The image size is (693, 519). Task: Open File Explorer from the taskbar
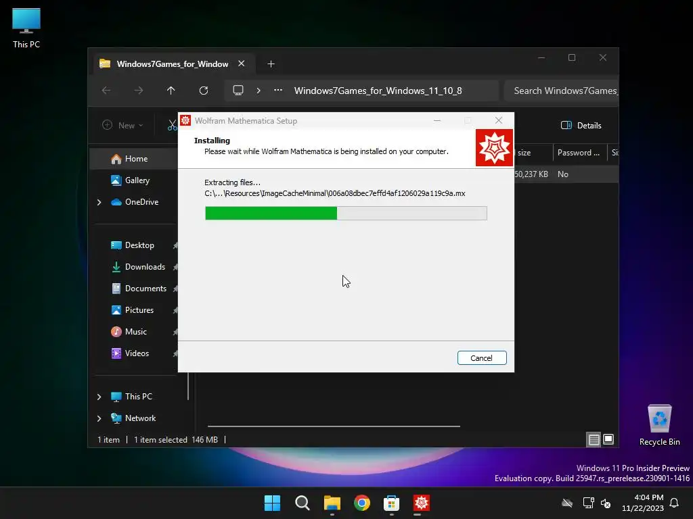pyautogui.click(x=332, y=503)
